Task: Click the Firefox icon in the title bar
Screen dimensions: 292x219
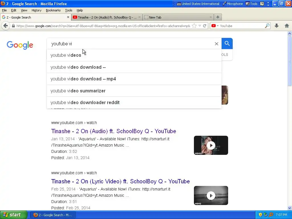Action: [3, 3]
